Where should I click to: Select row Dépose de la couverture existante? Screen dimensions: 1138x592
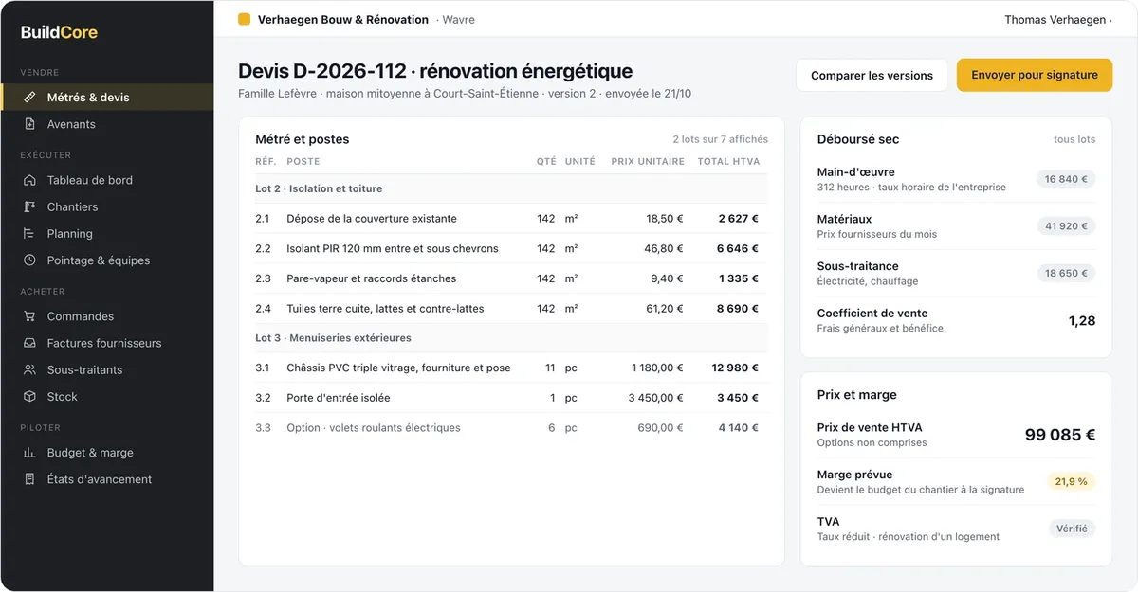point(511,218)
